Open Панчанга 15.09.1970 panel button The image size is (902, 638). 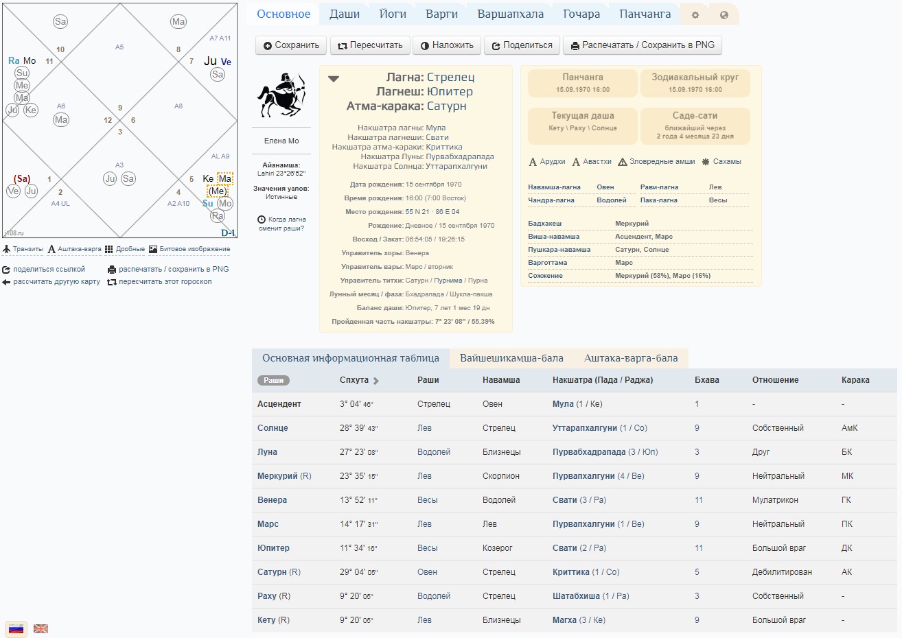(583, 83)
